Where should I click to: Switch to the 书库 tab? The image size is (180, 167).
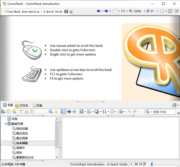[8, 105]
